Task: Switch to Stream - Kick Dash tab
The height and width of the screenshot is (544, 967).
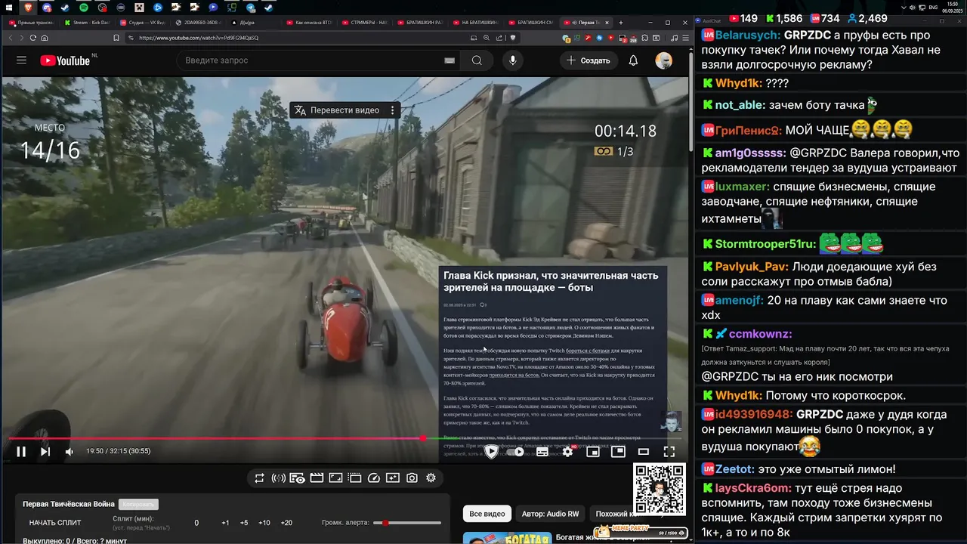Action: tap(86, 23)
